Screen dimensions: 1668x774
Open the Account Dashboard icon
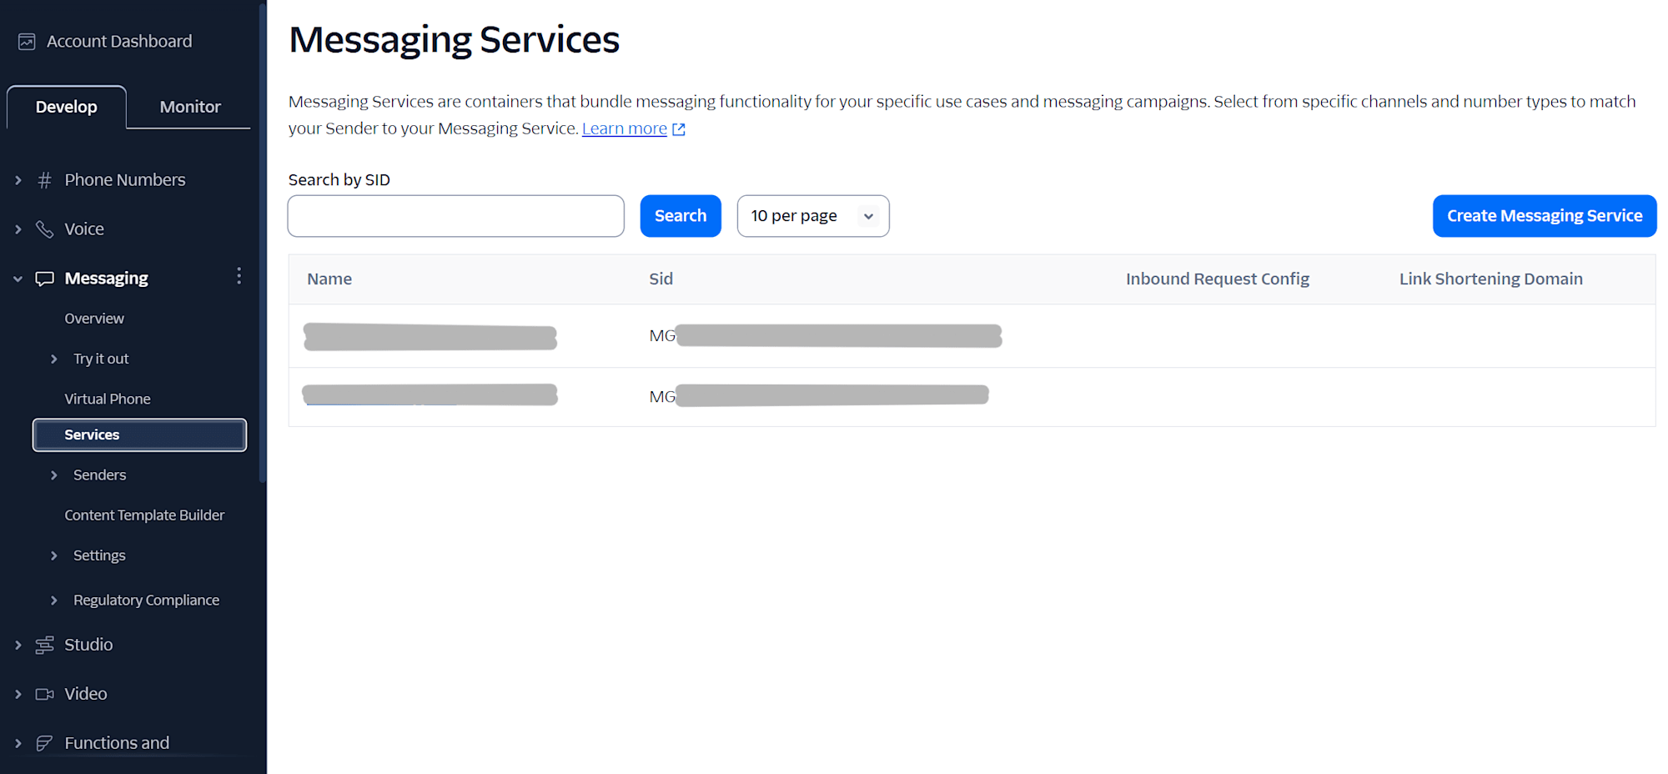point(27,42)
